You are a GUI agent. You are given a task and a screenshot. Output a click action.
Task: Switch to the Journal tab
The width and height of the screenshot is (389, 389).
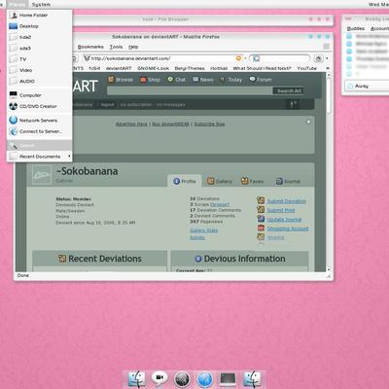[x=288, y=181]
